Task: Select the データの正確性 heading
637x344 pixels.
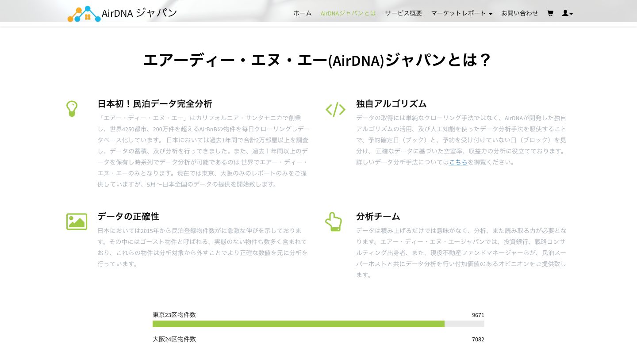Action: coord(128,216)
